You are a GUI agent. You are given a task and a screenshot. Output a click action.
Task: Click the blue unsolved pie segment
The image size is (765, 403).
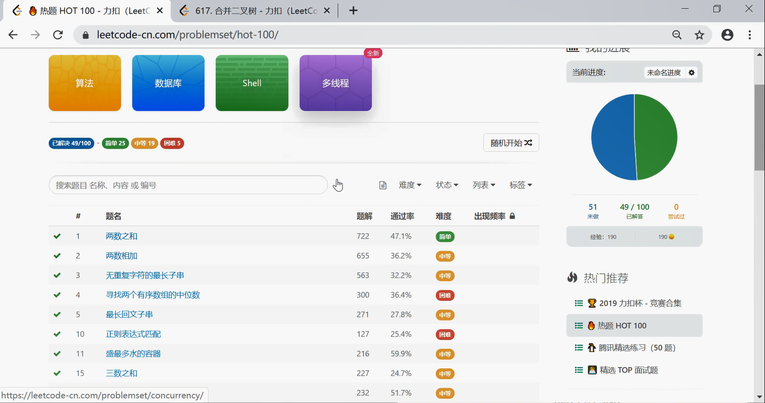pos(613,137)
